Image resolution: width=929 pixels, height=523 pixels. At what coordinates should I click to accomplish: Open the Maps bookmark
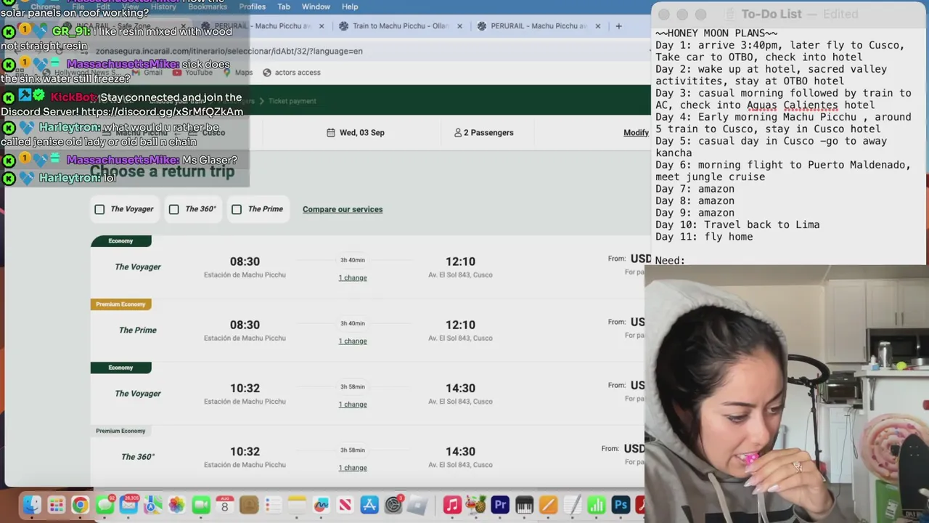(237, 73)
